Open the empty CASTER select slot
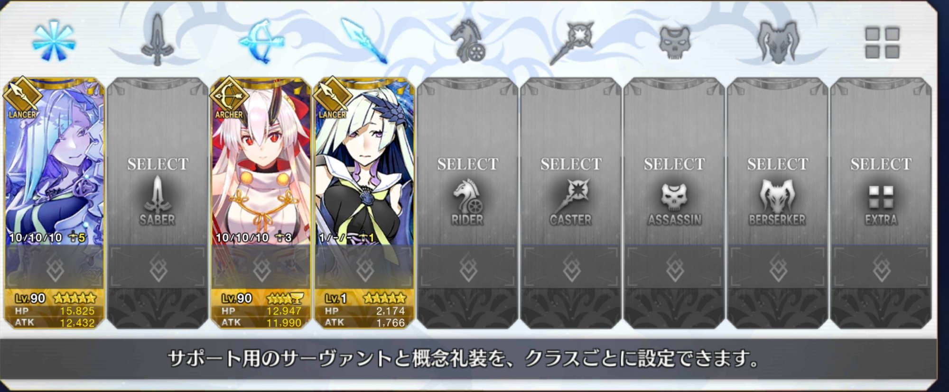The width and height of the screenshot is (949, 392). [x=571, y=161]
